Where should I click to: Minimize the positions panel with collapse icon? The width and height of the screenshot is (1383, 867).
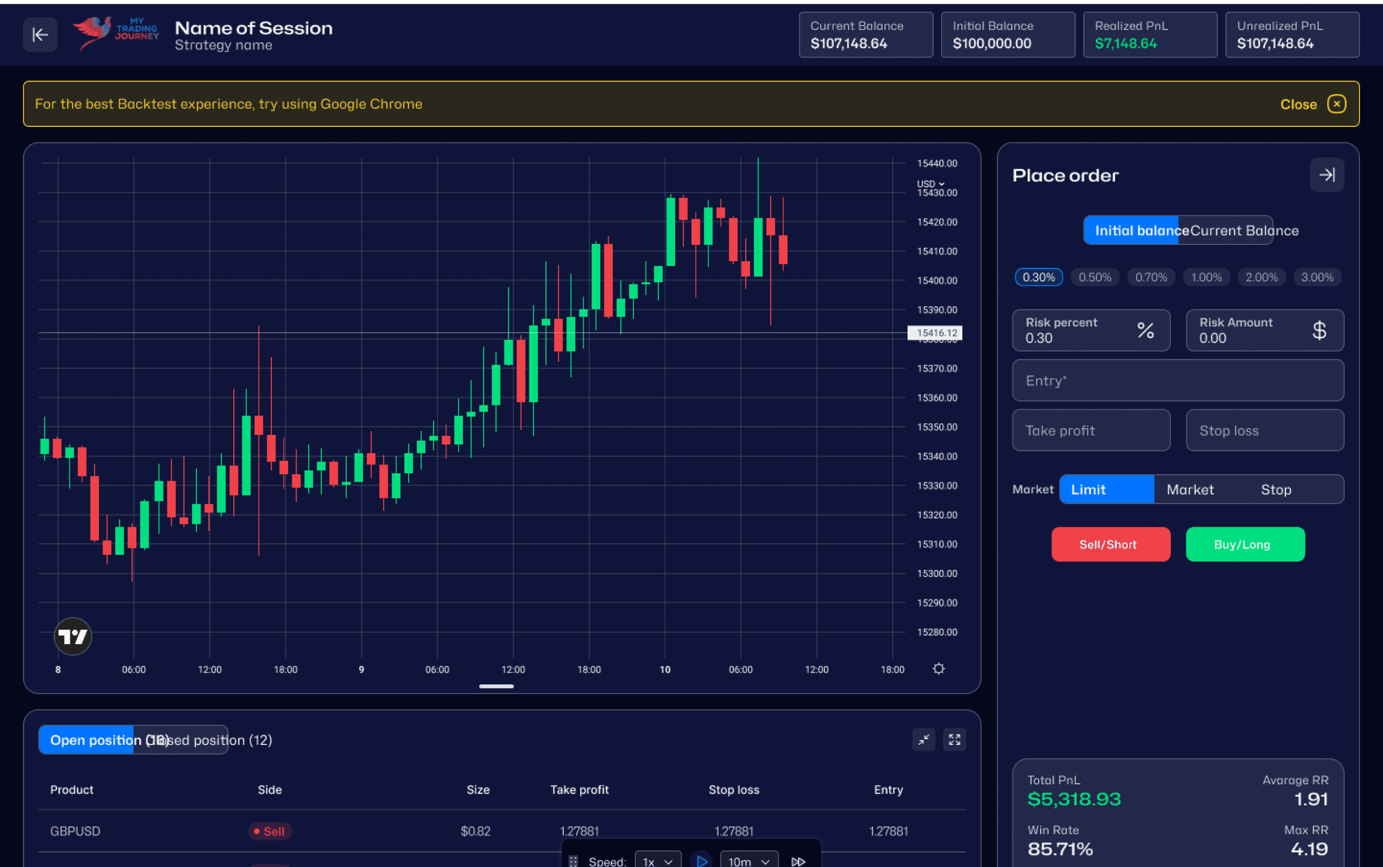[x=924, y=740]
